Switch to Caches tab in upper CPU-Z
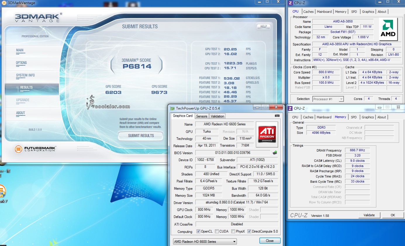The height and width of the screenshot is (246, 405). (308, 12)
